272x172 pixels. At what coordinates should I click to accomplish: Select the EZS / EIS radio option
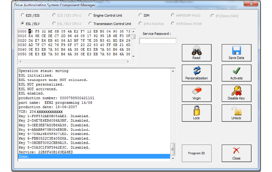[22, 15]
